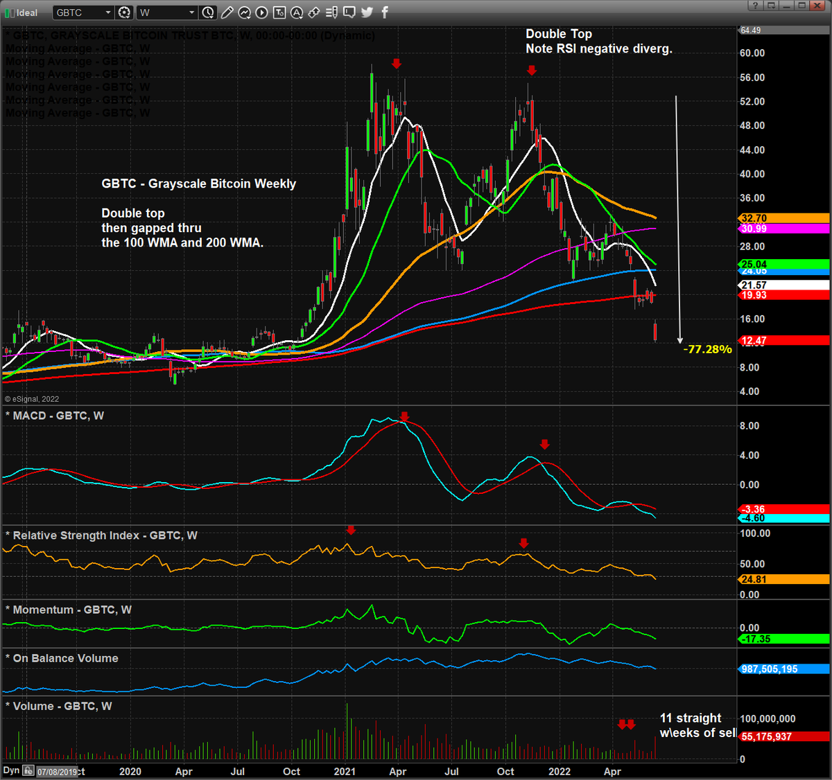Click the magenta 30.99 moving average label
Viewport: 832px width, 780px height.
[x=784, y=229]
